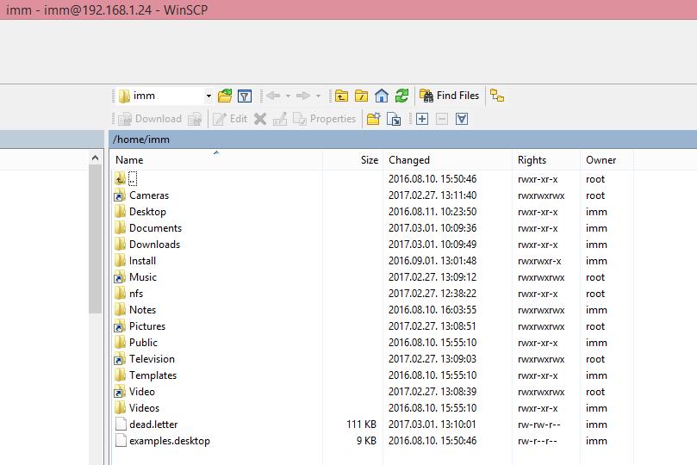Viewport: 697px width, 465px height.
Task: Go back with the left arrow
Action: (273, 96)
